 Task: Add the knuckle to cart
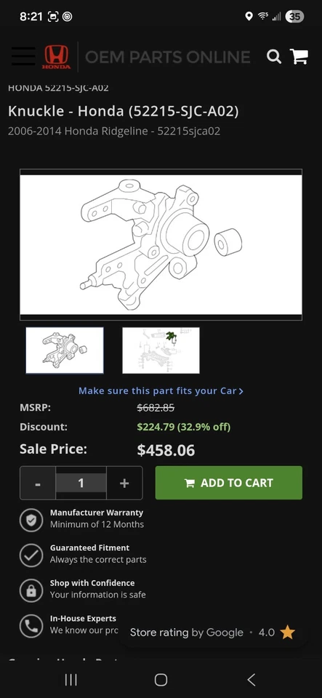pyautogui.click(x=229, y=483)
